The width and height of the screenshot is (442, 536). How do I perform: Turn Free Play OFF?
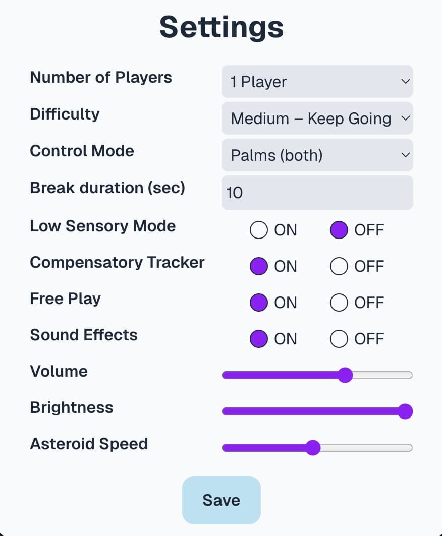(339, 303)
